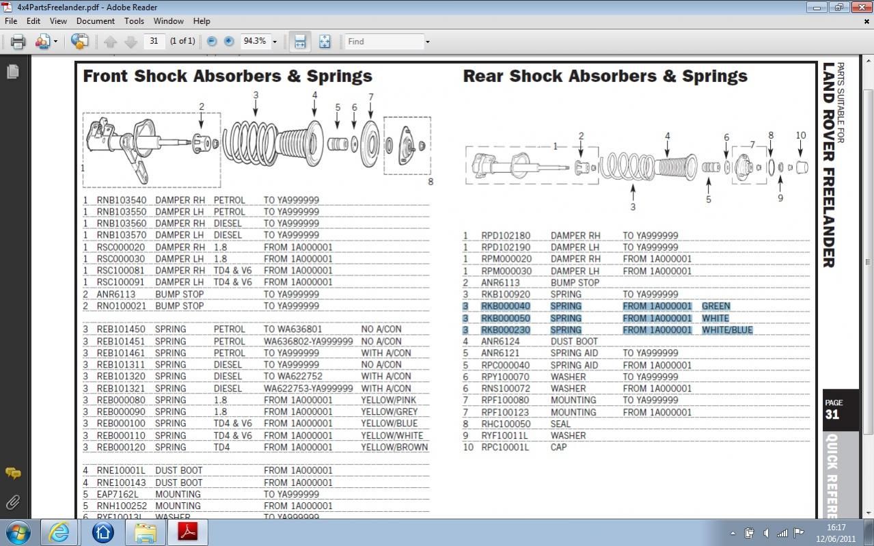Click the page number field showing 31
874x546 pixels.
coord(154,41)
